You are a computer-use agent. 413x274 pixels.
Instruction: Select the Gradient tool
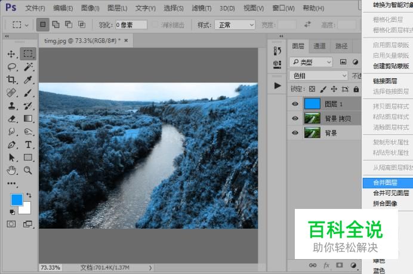[x=28, y=119]
